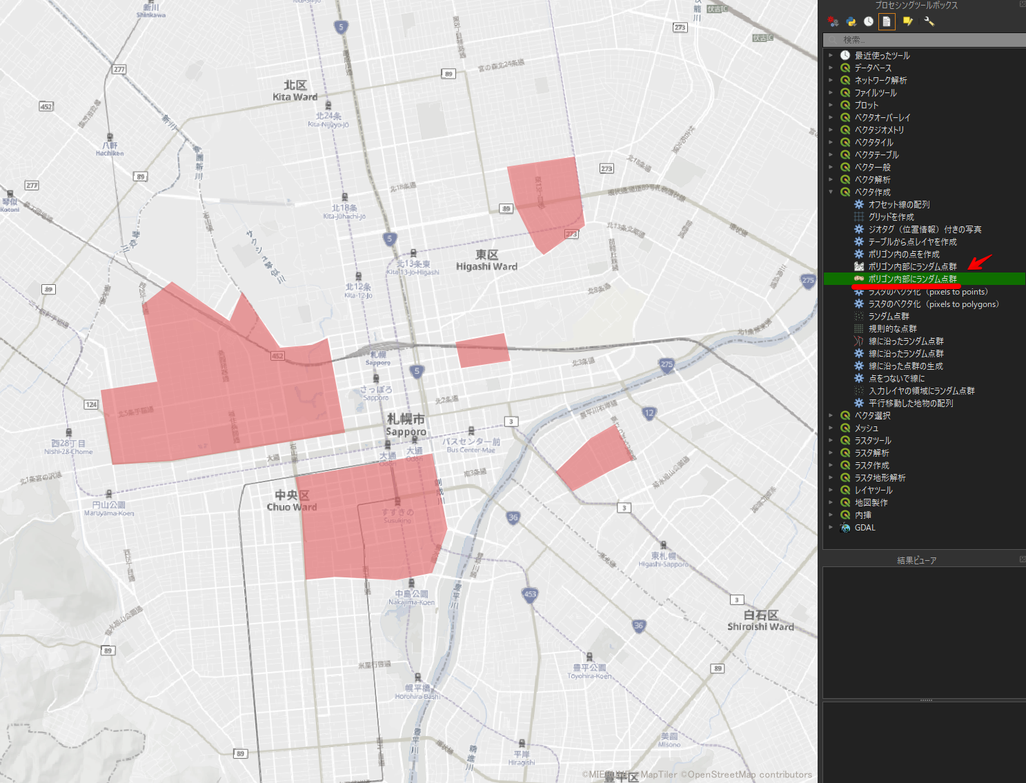Select the ベクタジオメトリ group row
1026x783 pixels.
click(x=924, y=130)
